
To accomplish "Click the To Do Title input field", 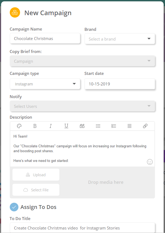I will tap(82, 228).
